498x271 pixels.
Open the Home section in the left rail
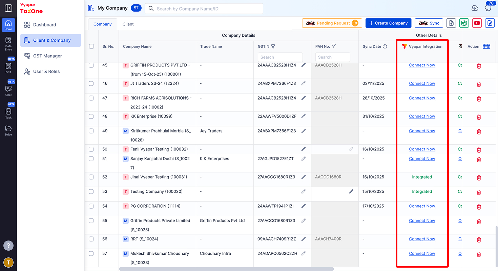8,25
